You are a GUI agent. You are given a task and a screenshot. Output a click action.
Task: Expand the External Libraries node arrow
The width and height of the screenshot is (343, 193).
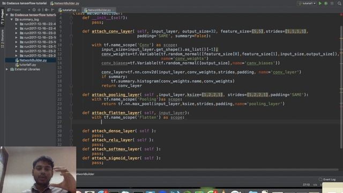pyautogui.click(x=7, y=69)
